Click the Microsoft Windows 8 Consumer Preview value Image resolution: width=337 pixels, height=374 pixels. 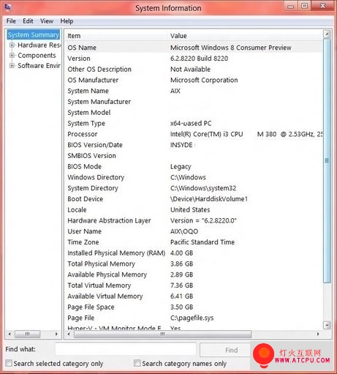(x=231, y=48)
